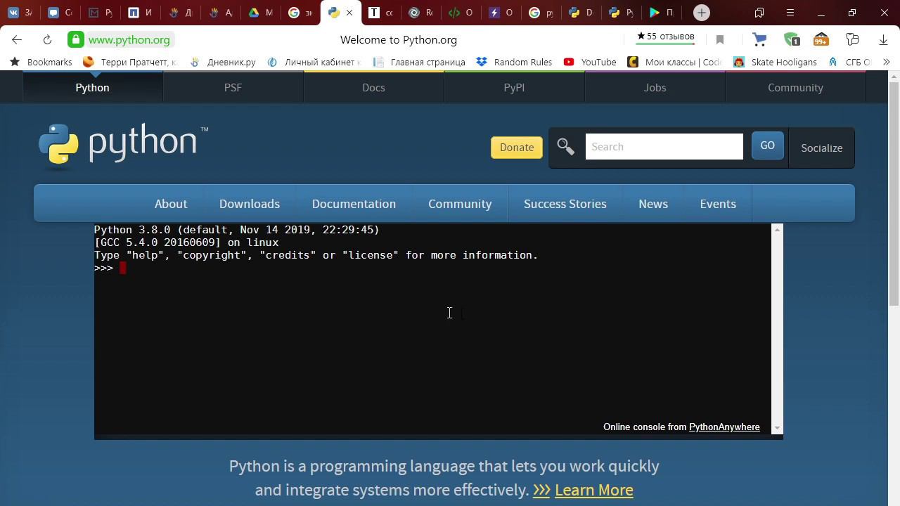The image size is (900, 506).
Task: Open the Главная страница bookmark
Action: [419, 62]
